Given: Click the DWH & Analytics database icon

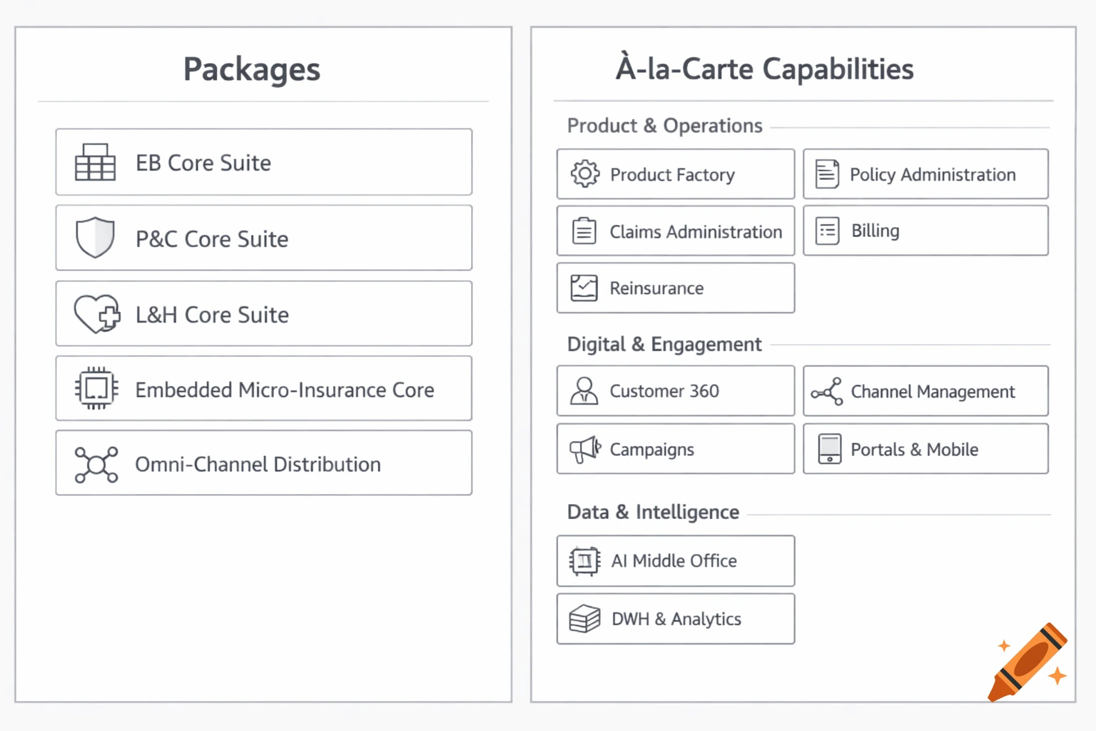Looking at the screenshot, I should (584, 619).
